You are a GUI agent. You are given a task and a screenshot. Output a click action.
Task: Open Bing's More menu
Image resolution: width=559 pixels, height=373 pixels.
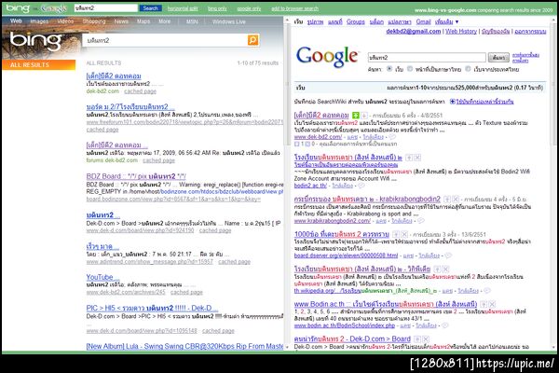click(x=164, y=21)
